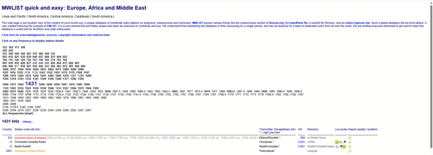Click the green live audio icon for Chichester
Viewport: 433px width, 155px height.
point(337,142)
